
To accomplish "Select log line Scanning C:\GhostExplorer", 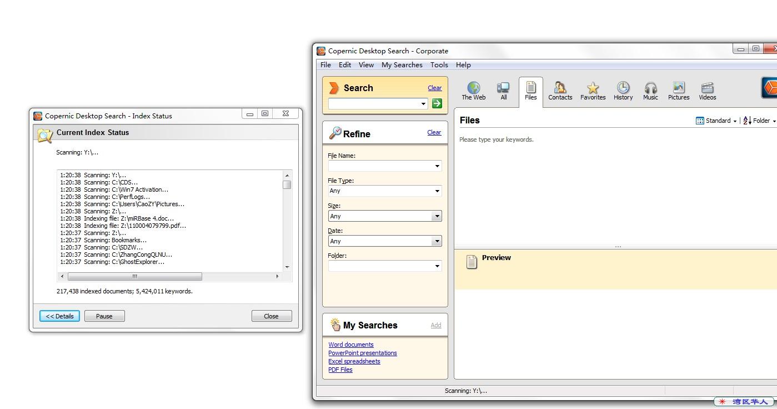I will point(112,262).
